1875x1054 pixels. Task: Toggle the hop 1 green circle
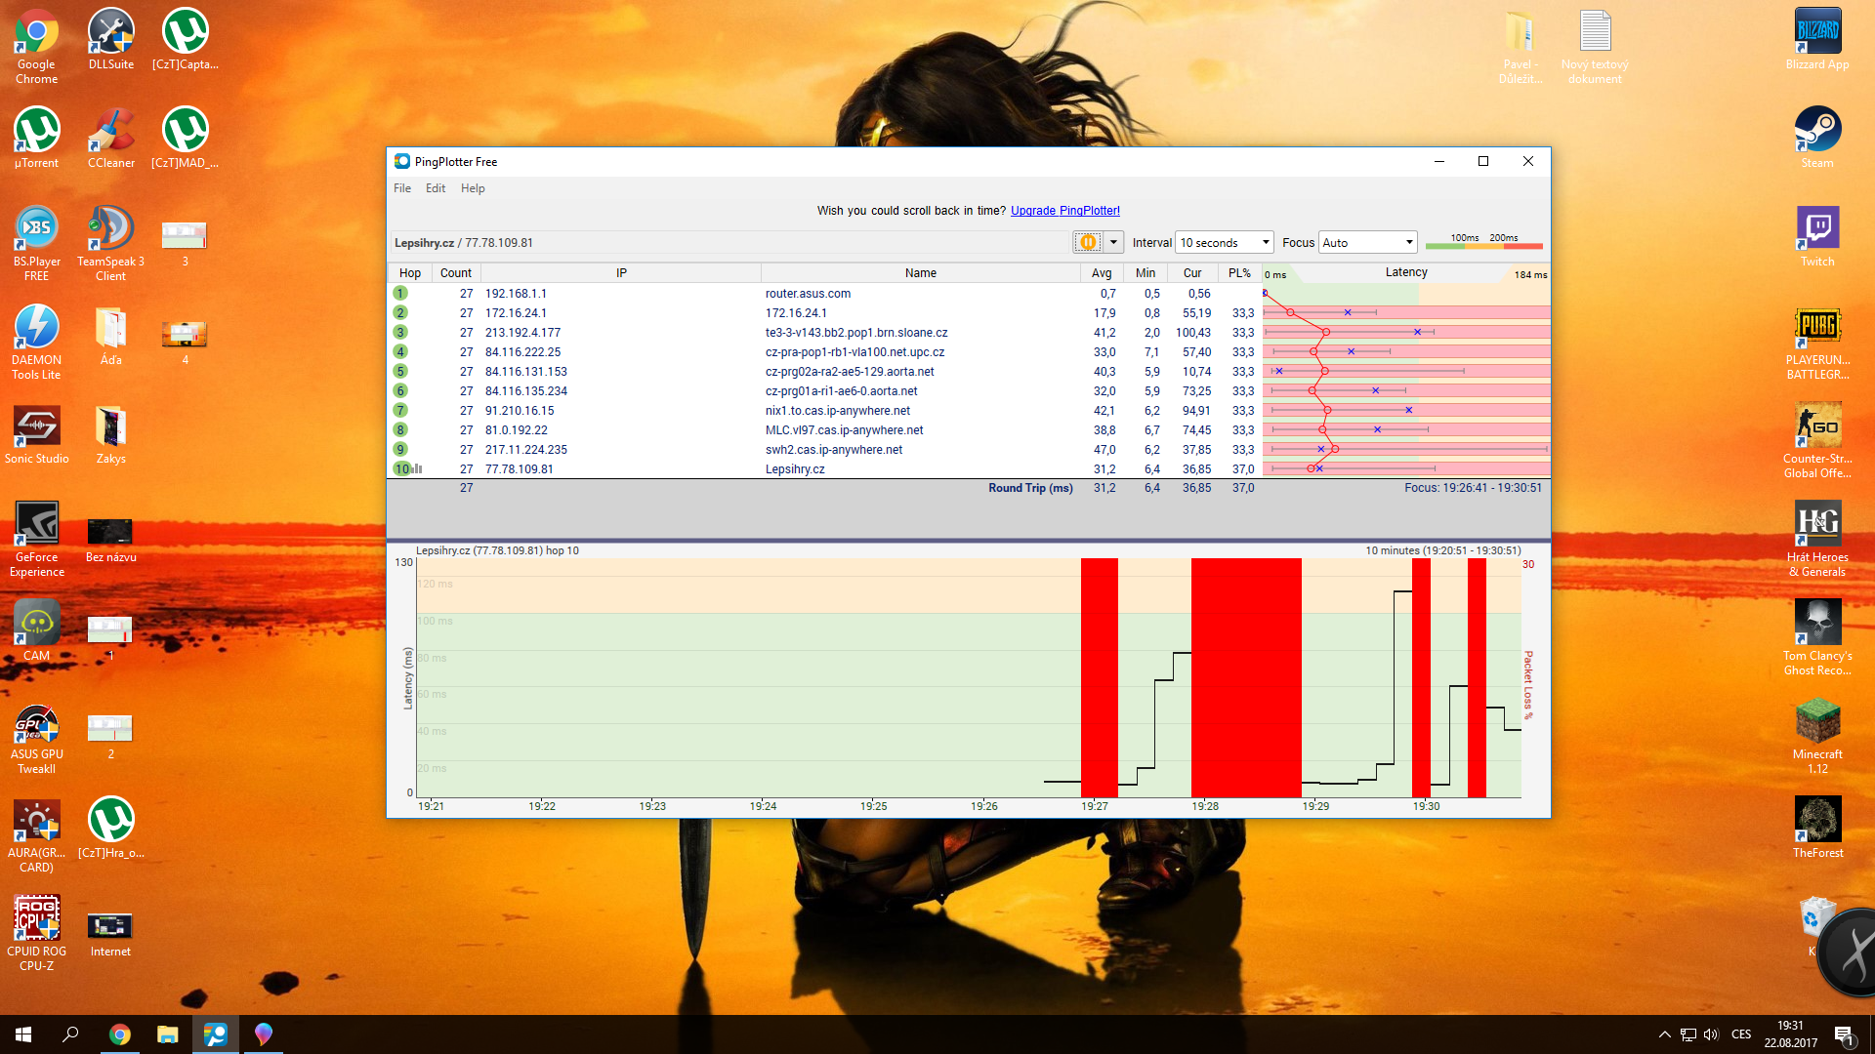[400, 294]
